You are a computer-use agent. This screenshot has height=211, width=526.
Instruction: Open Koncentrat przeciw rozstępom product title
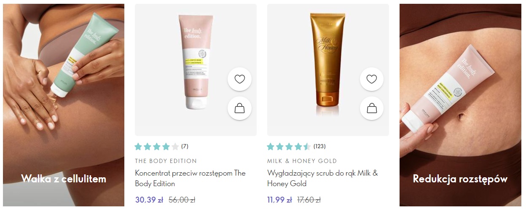[190, 179]
